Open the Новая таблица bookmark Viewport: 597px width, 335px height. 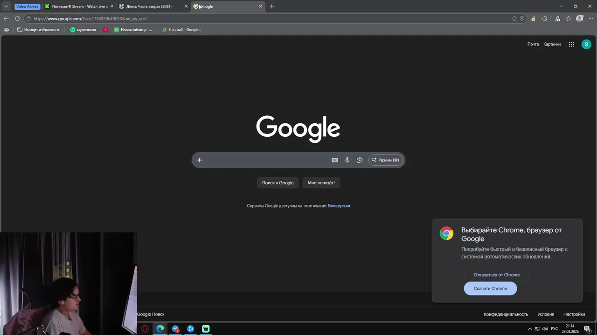tap(133, 30)
